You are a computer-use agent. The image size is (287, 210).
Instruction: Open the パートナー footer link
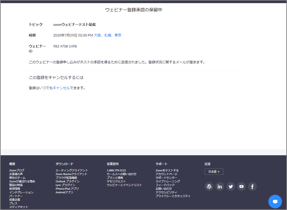click(16, 196)
